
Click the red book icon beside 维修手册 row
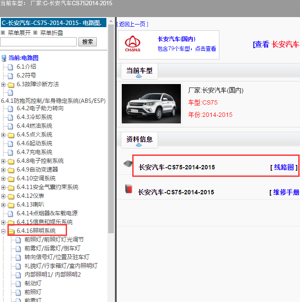pyautogui.click(x=129, y=189)
